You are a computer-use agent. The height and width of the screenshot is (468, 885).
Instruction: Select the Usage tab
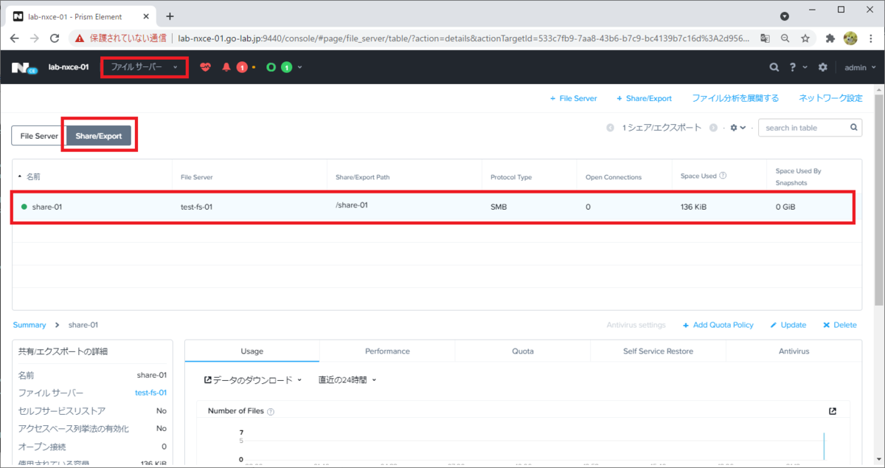click(x=252, y=351)
